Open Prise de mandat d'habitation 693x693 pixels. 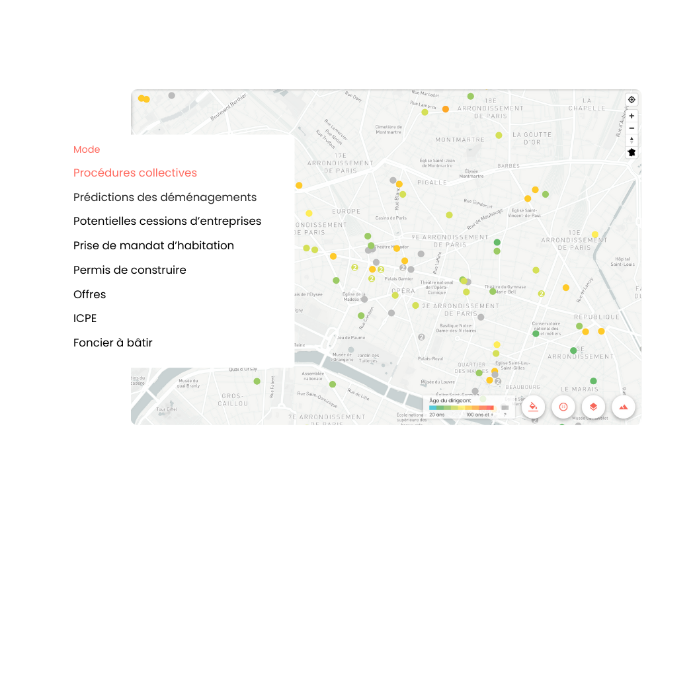coord(153,245)
